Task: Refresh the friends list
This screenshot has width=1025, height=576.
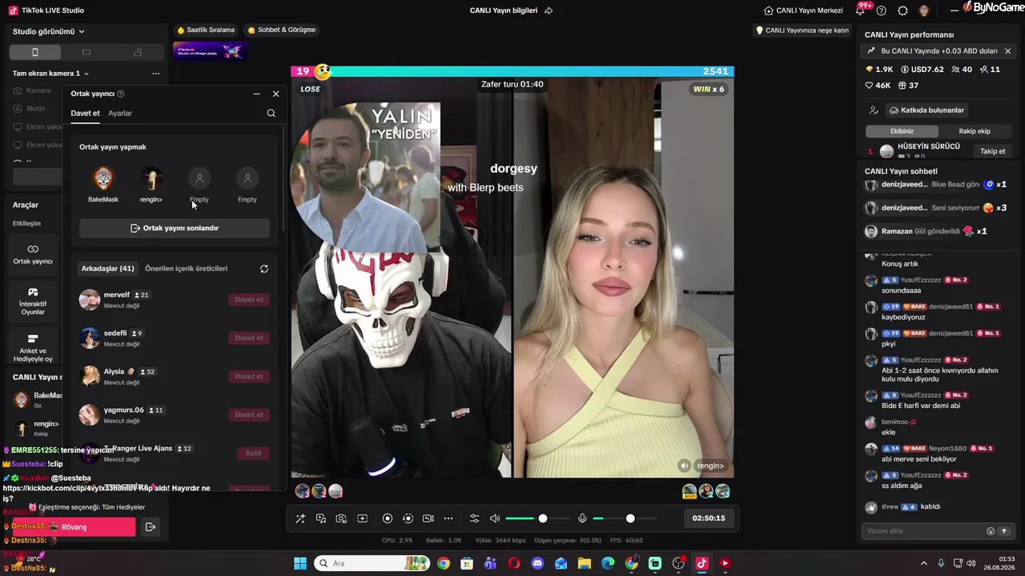Action: click(x=264, y=269)
